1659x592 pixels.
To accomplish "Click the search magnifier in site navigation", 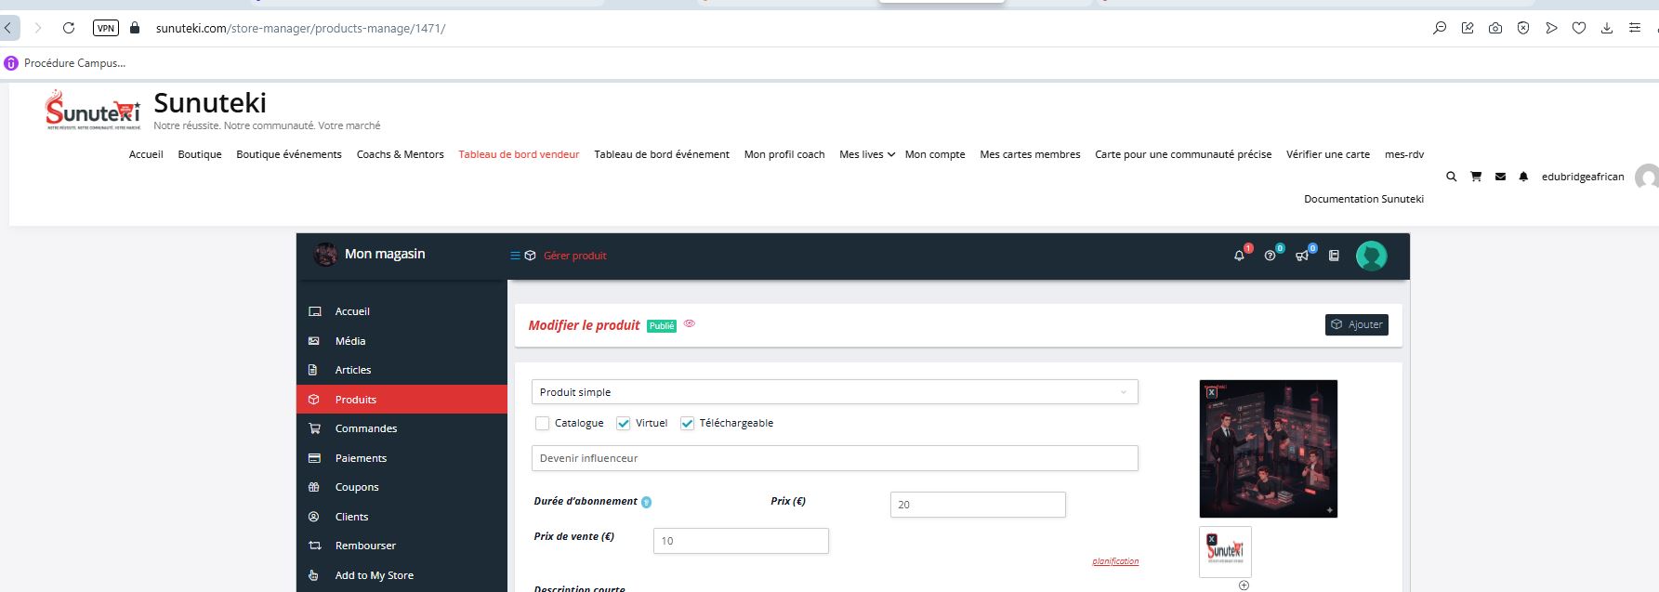I will click(x=1451, y=177).
